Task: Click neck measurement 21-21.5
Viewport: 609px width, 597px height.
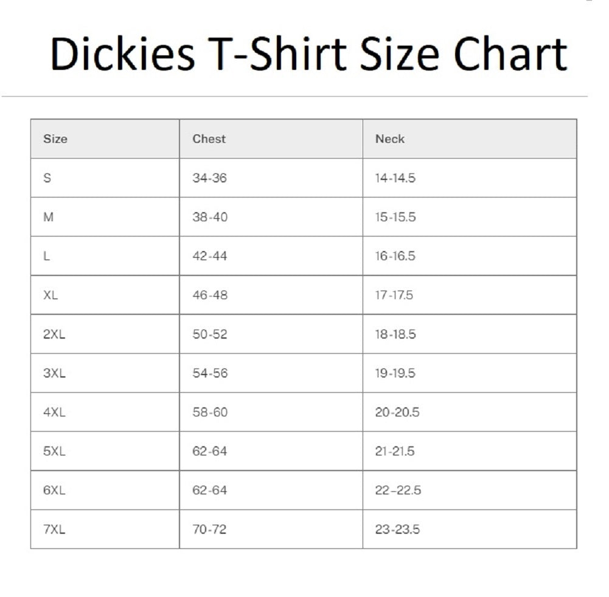Action: tap(395, 451)
